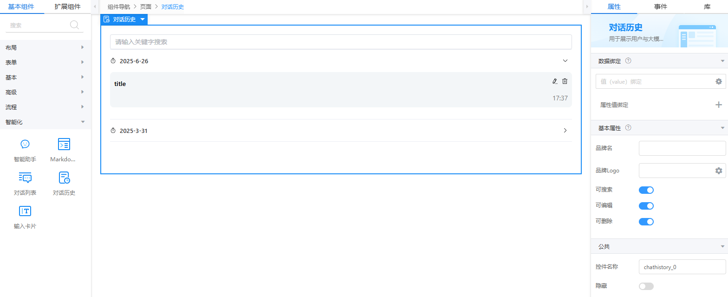Viewport: 728px width, 297px height.
Task: Toggle the 可搜索 switch
Action: (646, 190)
